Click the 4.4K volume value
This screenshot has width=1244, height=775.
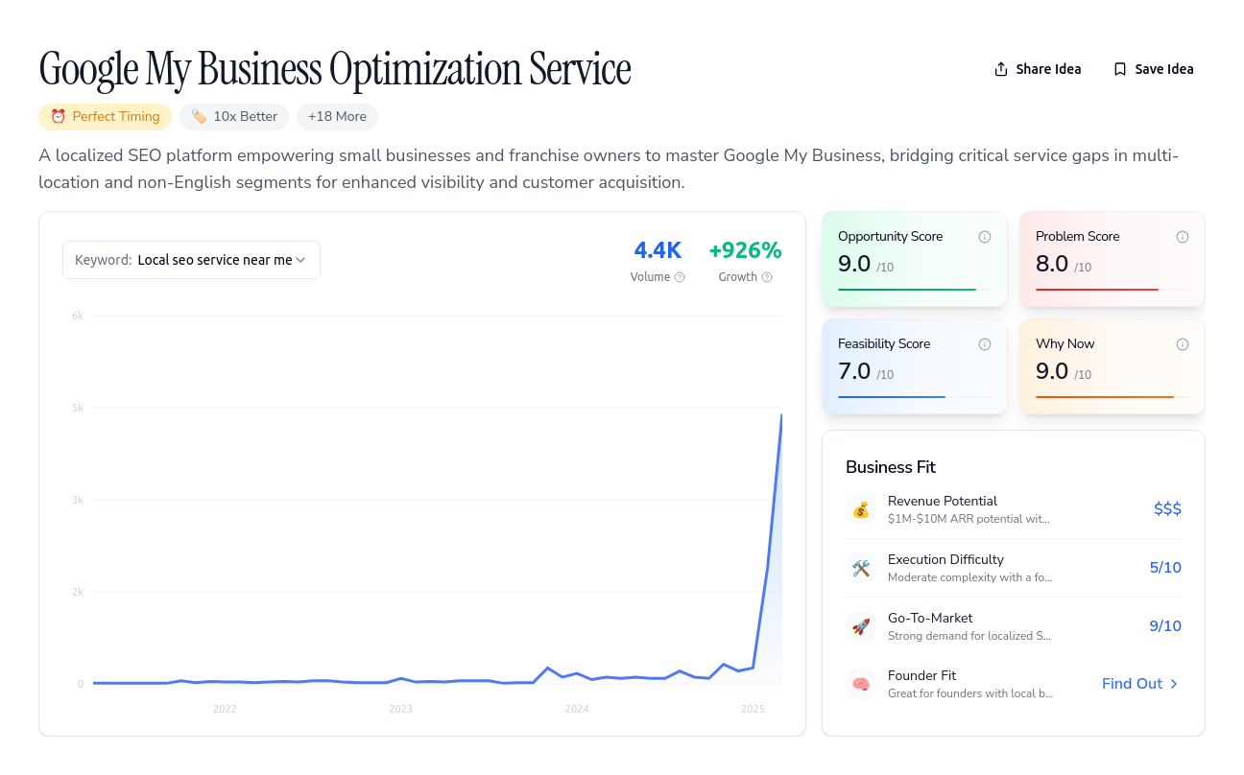(x=658, y=251)
